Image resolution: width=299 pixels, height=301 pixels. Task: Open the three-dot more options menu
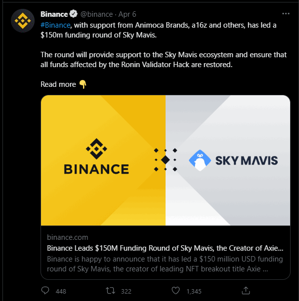tap(286, 14)
